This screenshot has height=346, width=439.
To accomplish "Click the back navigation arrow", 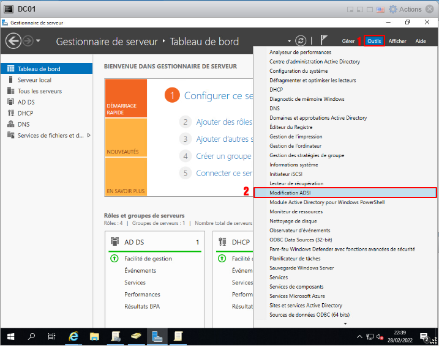I will tap(13, 41).
